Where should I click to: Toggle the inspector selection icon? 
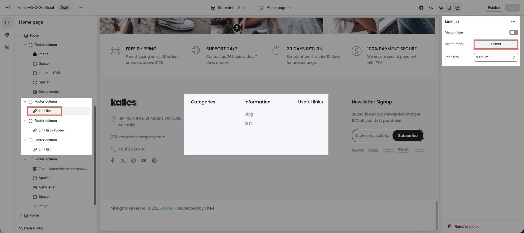(x=431, y=8)
